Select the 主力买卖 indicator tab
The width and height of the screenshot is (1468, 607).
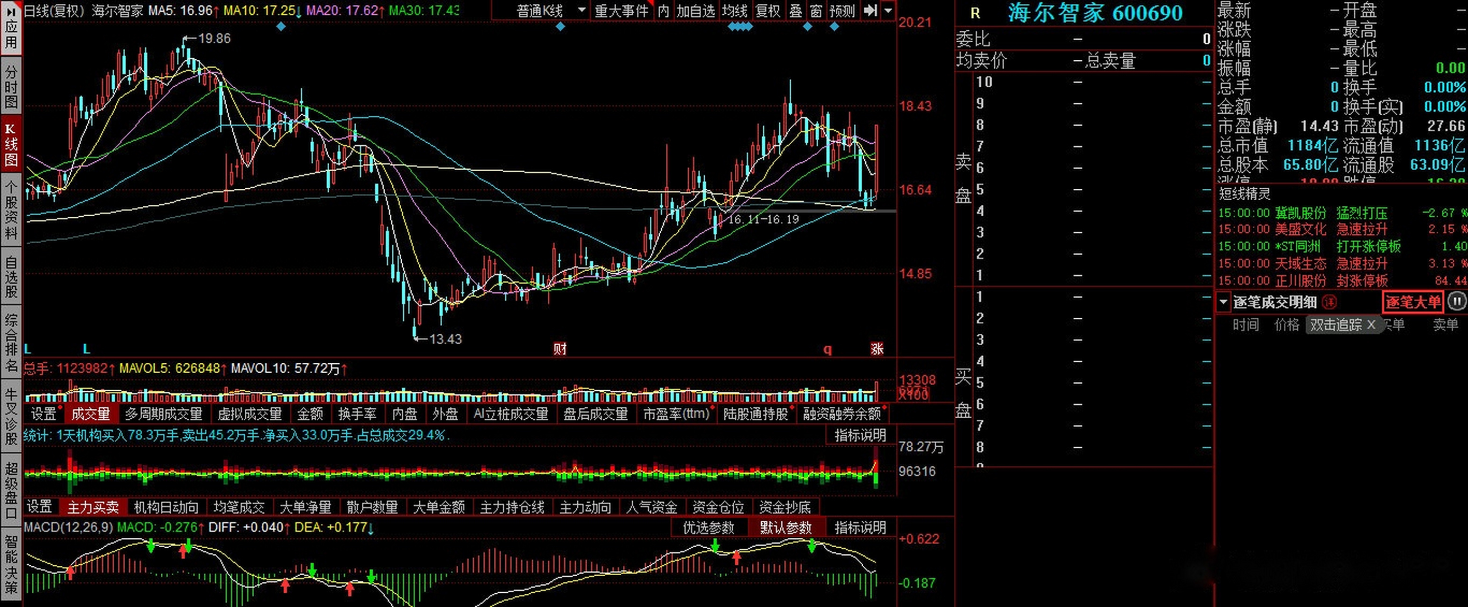click(x=93, y=506)
